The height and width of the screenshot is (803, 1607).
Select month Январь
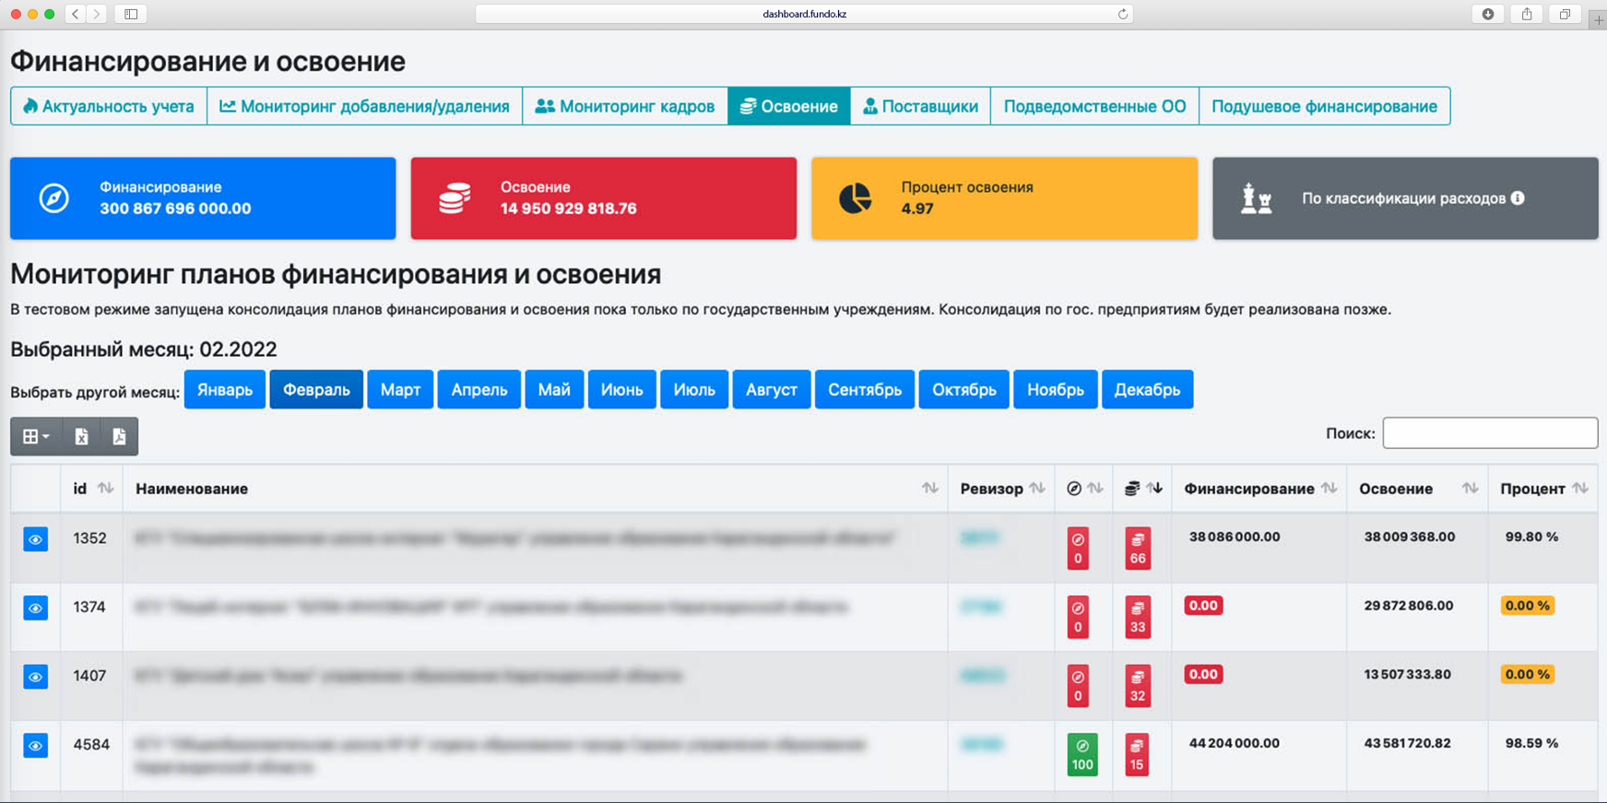coord(225,389)
